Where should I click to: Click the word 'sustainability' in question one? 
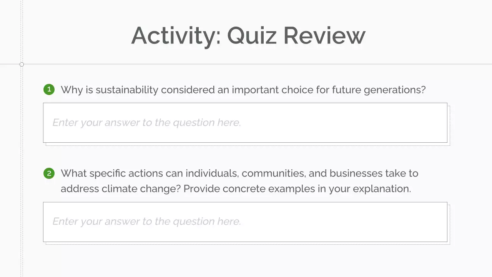coord(127,90)
